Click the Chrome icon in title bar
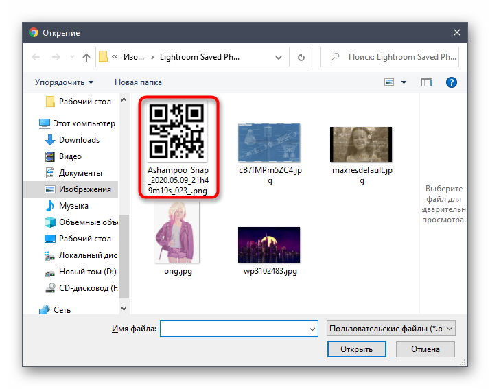490x389 pixels. (34, 32)
